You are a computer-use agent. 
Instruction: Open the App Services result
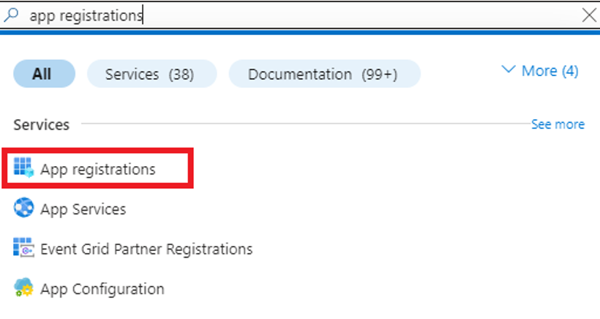pyautogui.click(x=83, y=209)
